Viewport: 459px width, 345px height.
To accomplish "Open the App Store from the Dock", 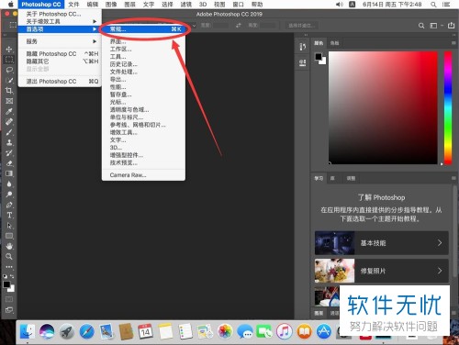I will pos(324,332).
